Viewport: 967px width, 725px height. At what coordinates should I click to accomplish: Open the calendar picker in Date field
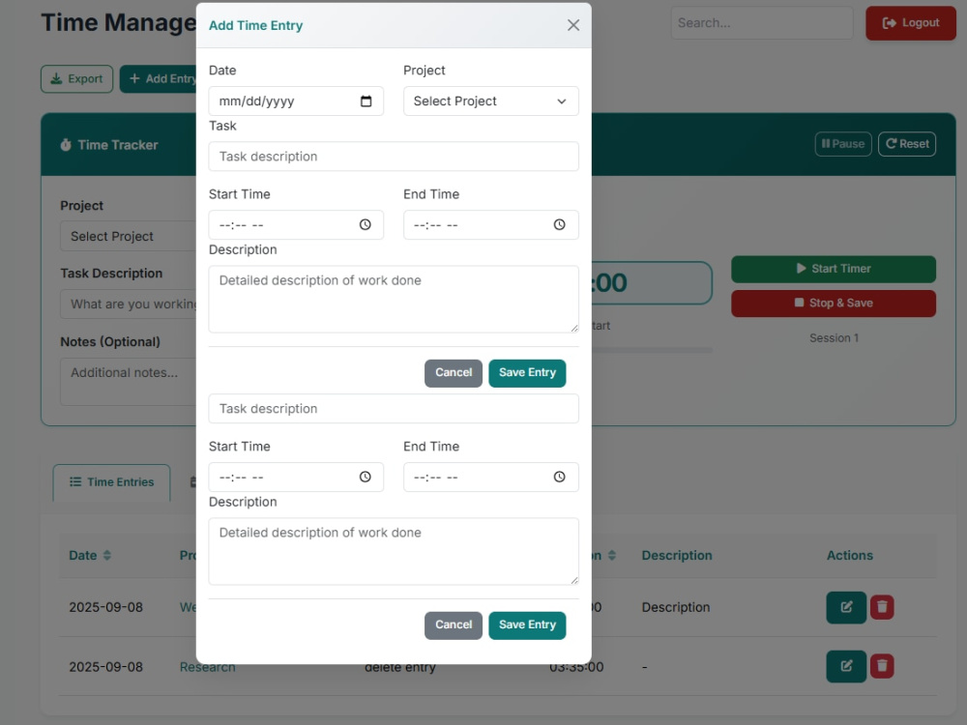(366, 101)
